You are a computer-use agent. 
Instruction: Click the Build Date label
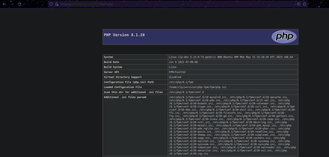coord(111,62)
